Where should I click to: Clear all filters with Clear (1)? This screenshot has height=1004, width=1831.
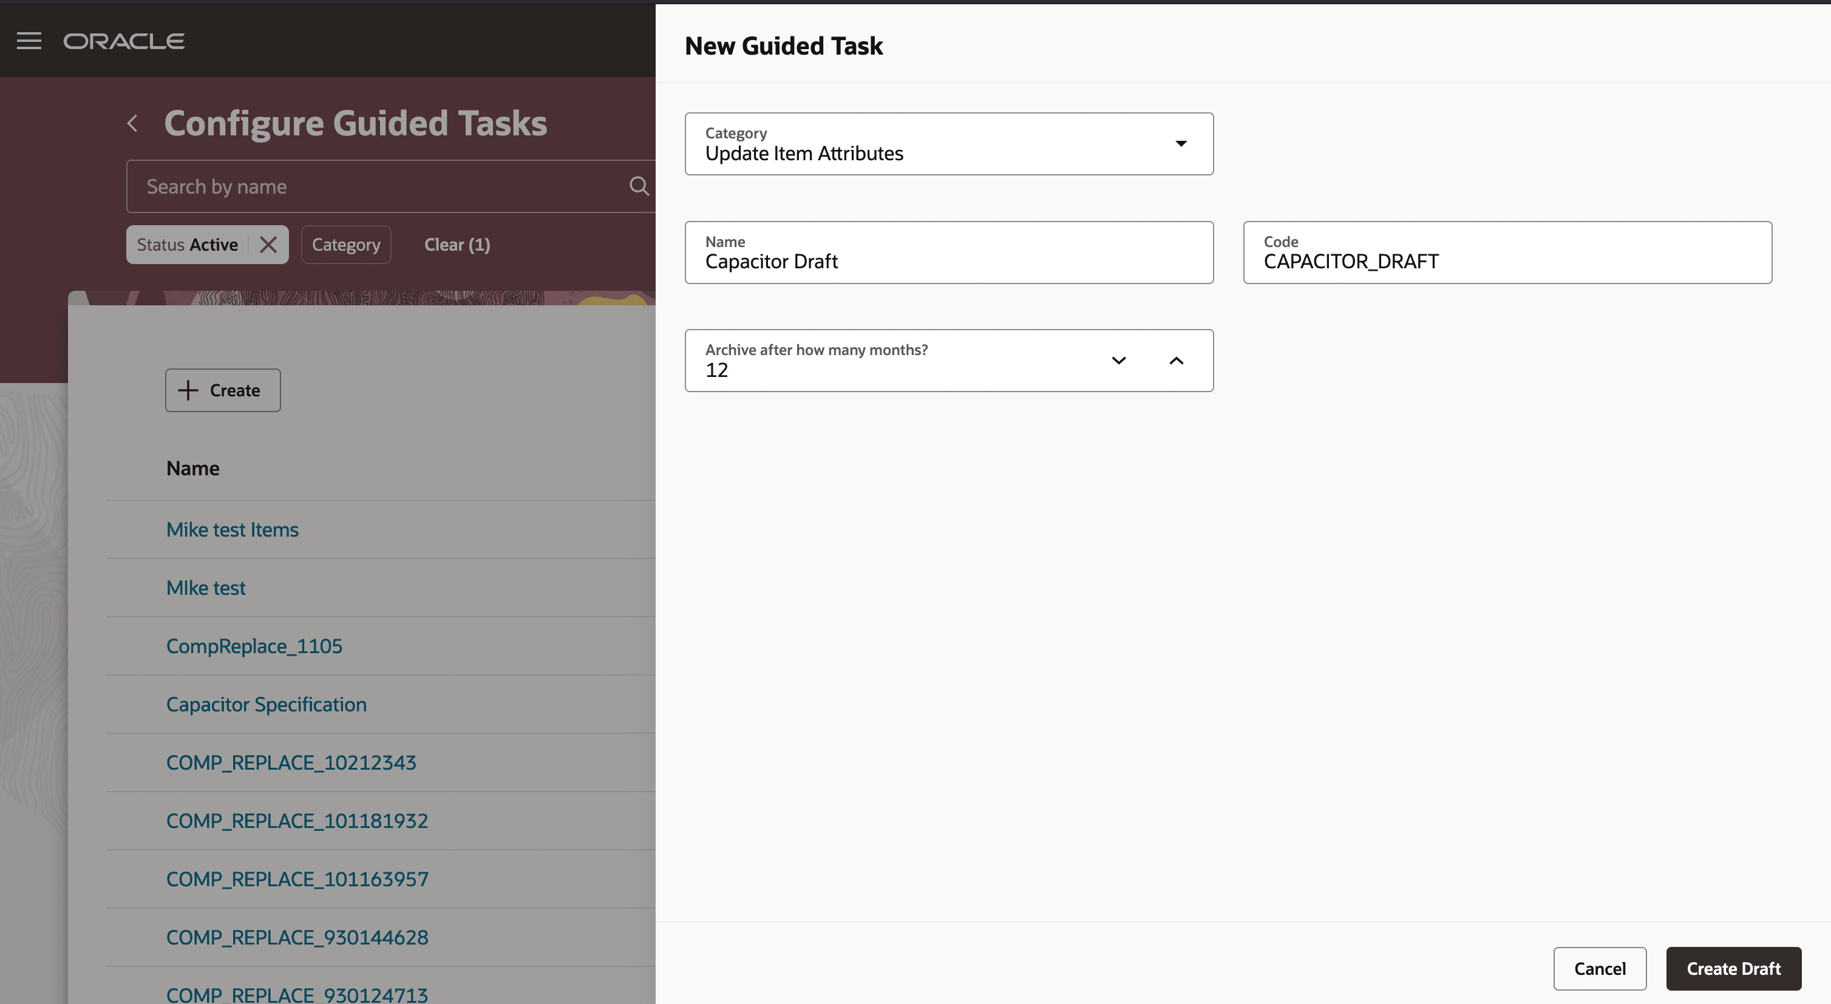point(457,245)
